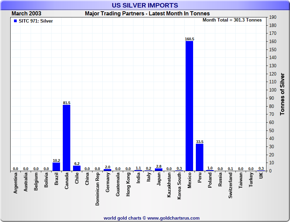The height and width of the screenshot is (222, 290).
Task: Select the Canada bar in the chart
Action: [x=67, y=138]
